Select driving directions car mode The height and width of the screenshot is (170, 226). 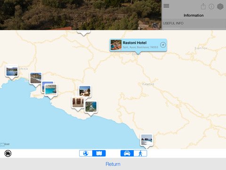[127, 153]
